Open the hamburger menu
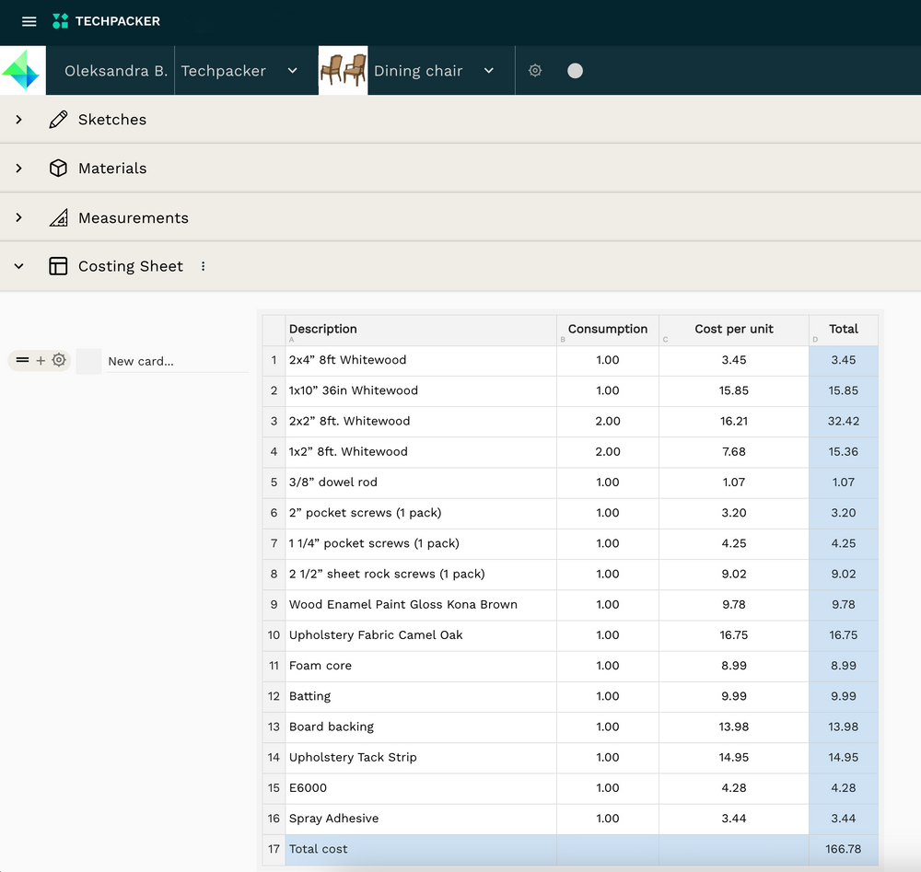Screen dimensions: 921x872 (29, 21)
